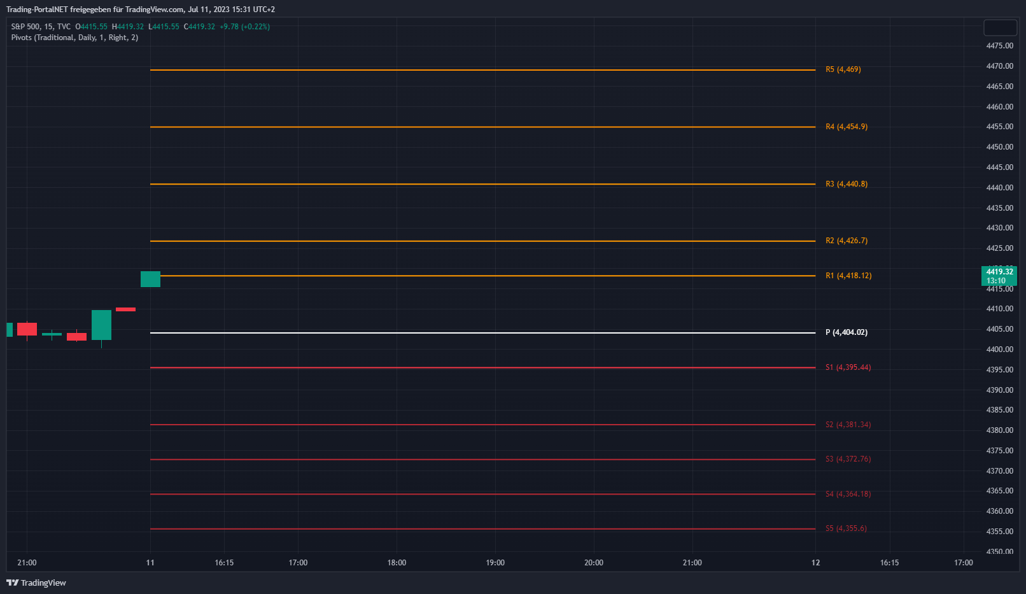Click the 19:00 time axis label
Viewport: 1026px width, 594px height.
pos(495,563)
